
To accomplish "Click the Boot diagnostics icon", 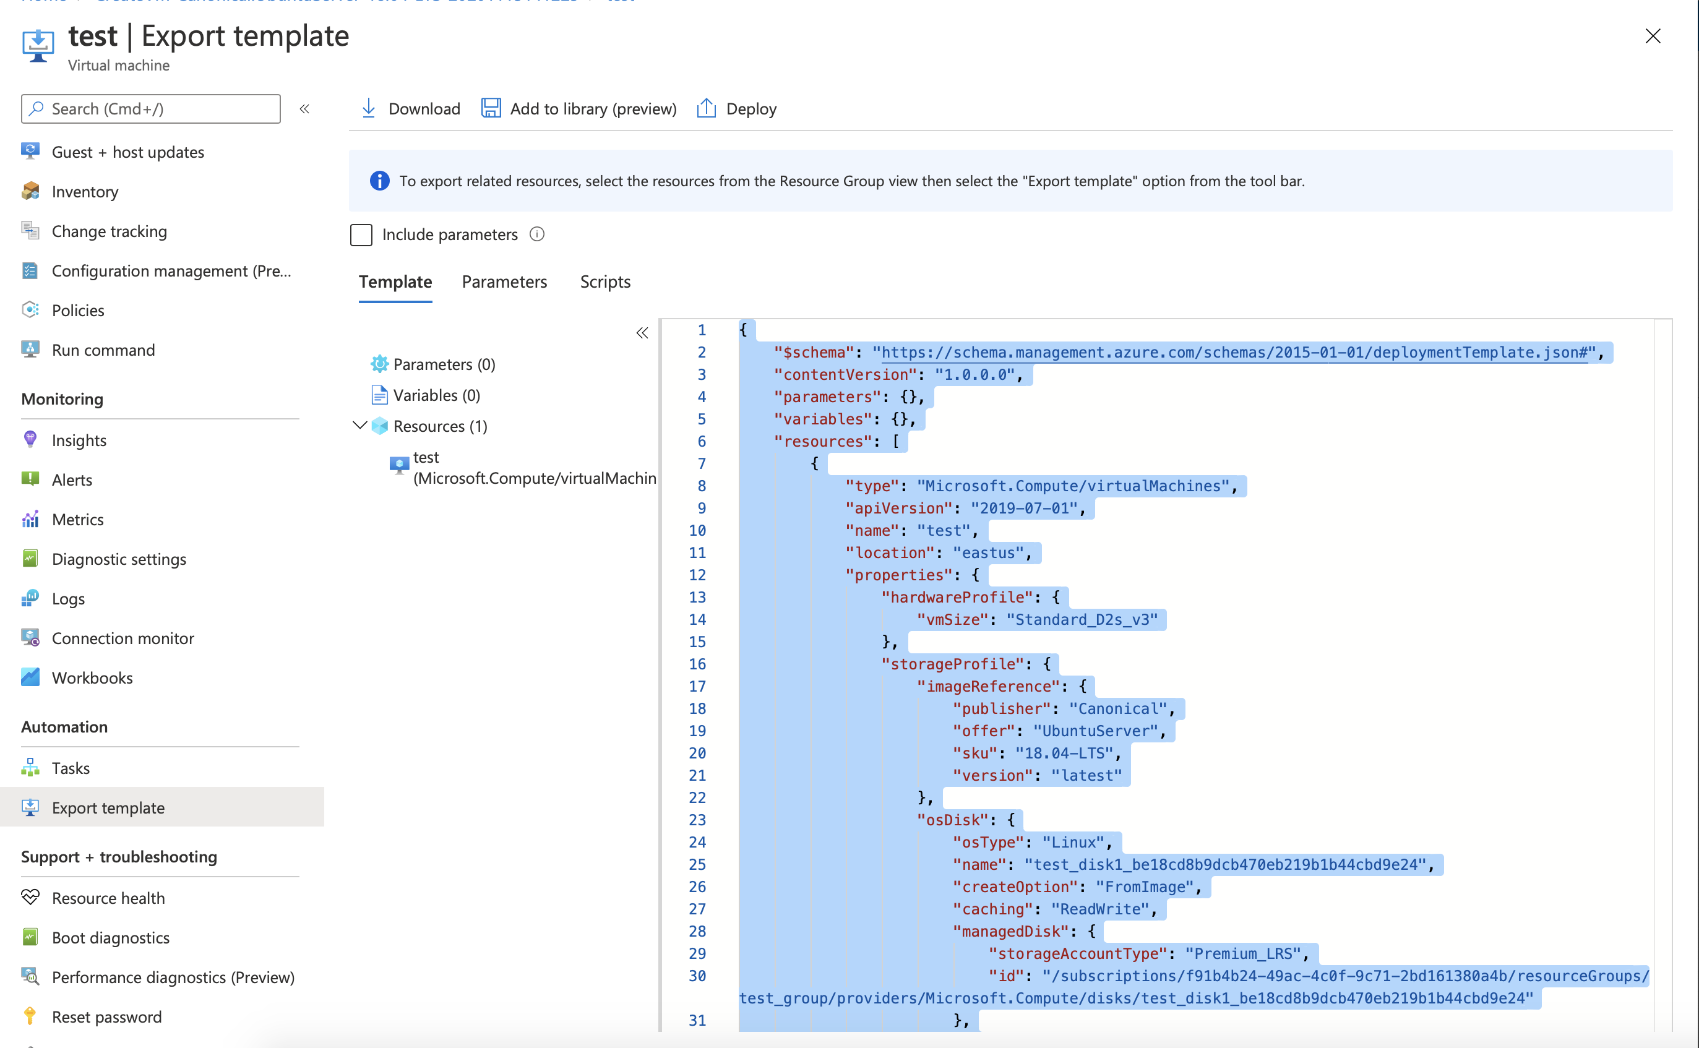I will point(30,937).
